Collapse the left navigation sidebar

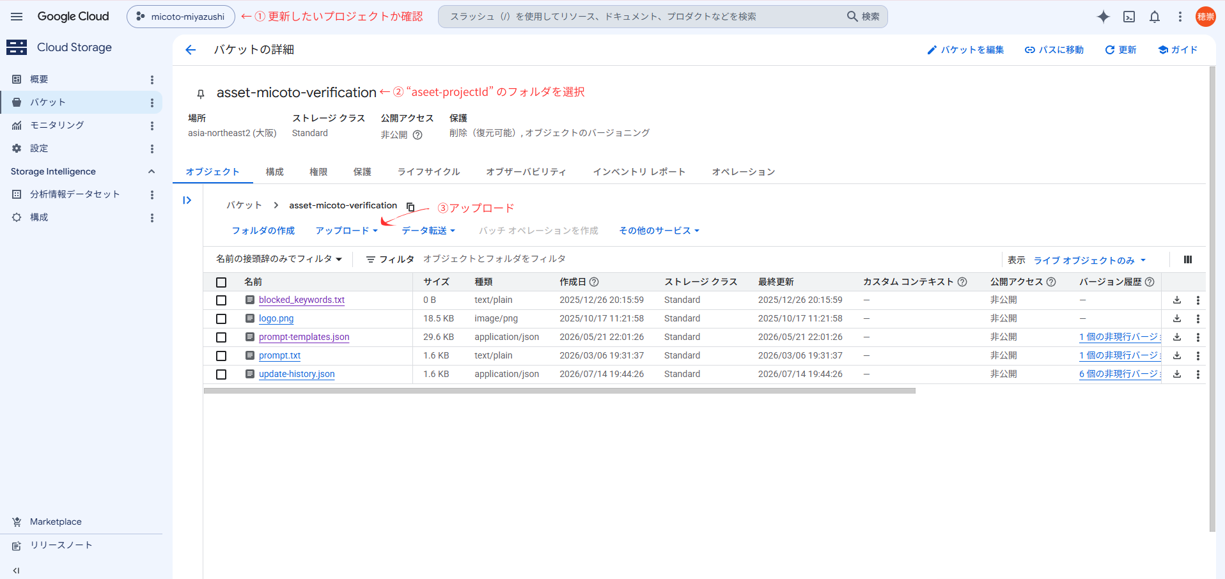pos(17,571)
